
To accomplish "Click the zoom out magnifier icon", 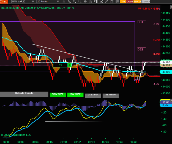I will [x=80, y=2].
